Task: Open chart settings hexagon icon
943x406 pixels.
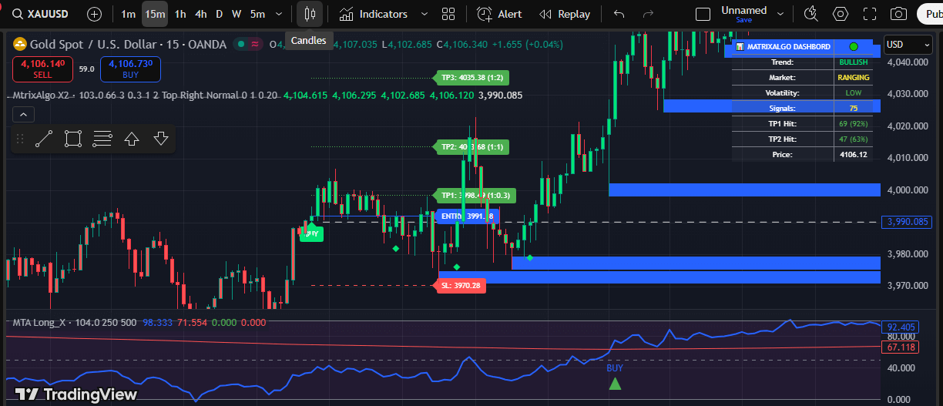Action: [x=840, y=14]
